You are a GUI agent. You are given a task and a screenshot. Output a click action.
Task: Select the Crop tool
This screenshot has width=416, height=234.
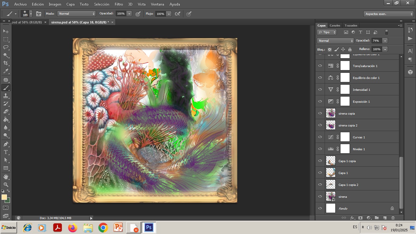point(6,63)
